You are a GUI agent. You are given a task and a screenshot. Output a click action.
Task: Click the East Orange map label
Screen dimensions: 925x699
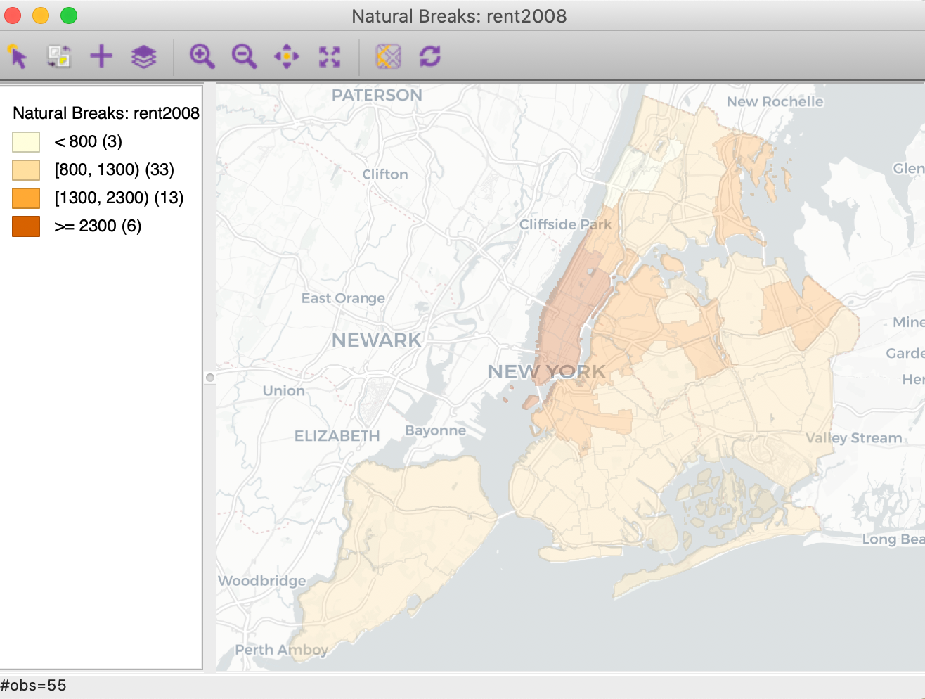(343, 298)
